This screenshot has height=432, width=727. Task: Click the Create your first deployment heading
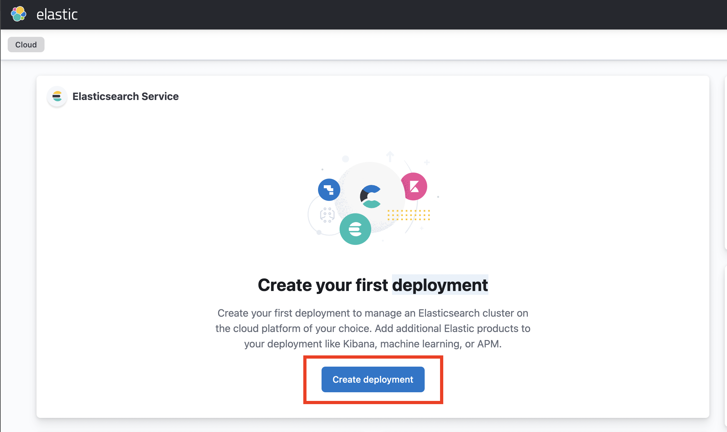coord(323,285)
